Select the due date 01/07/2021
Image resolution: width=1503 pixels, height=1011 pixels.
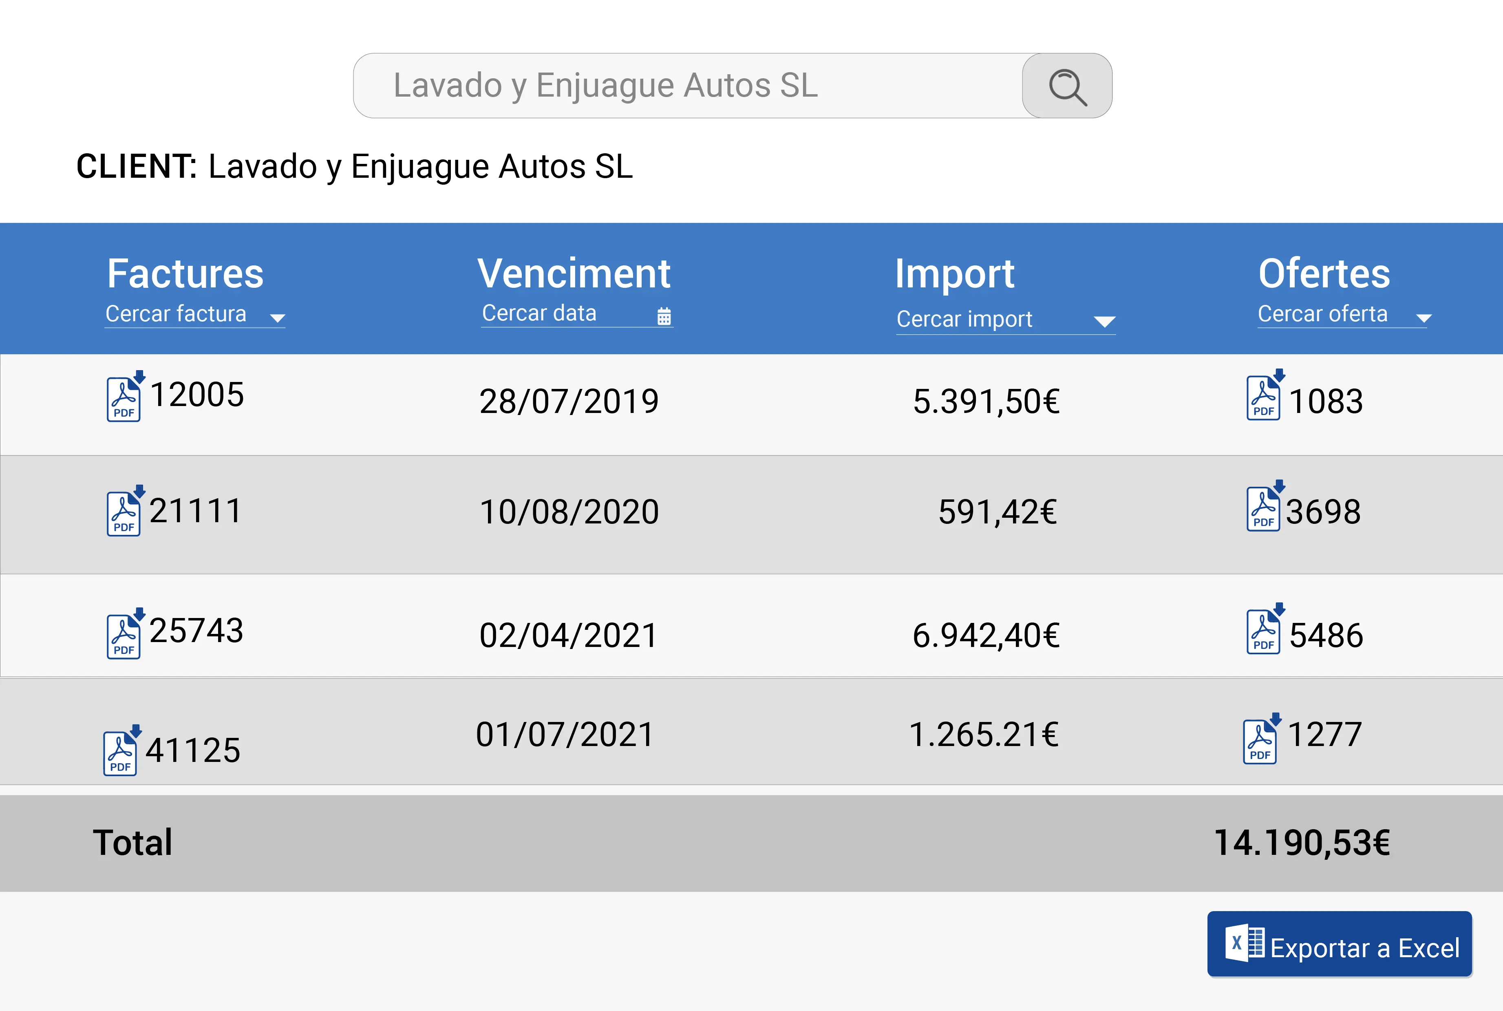(565, 735)
